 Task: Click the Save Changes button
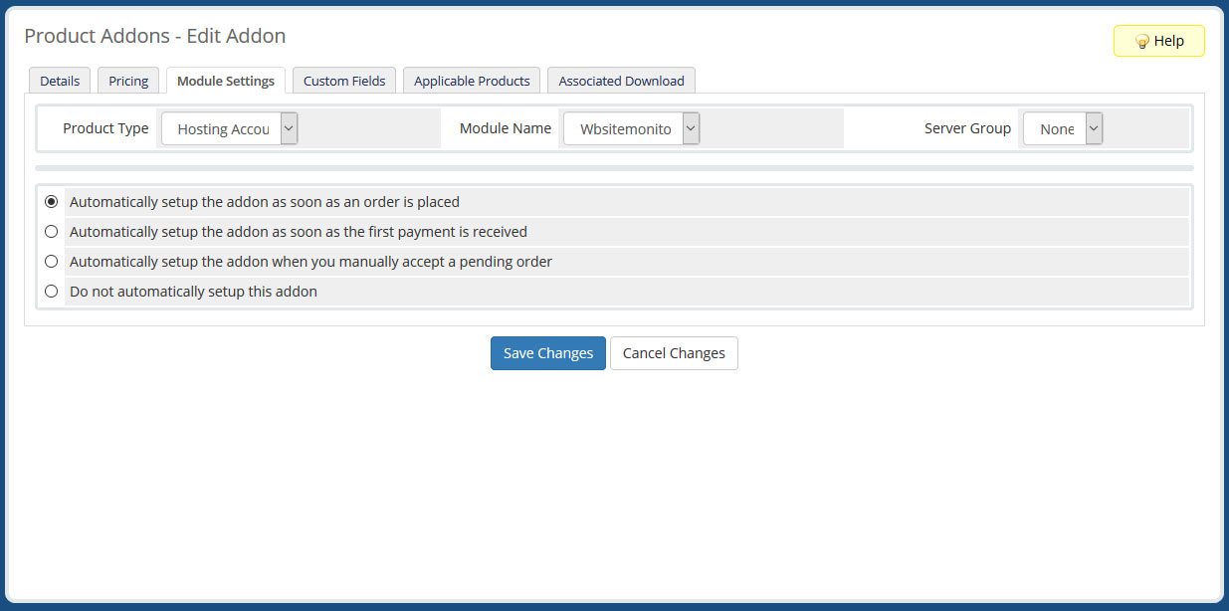tap(547, 352)
